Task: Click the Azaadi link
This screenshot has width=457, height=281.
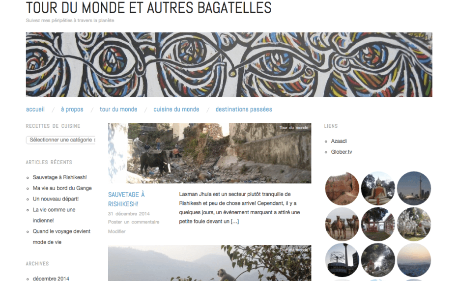Action: [x=339, y=141]
